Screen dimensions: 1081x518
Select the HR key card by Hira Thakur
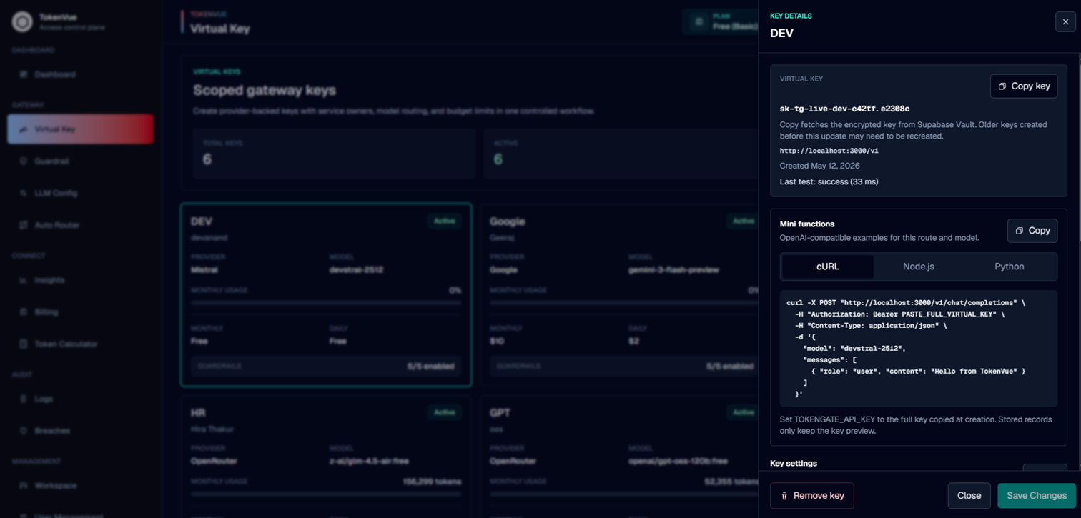pos(326,456)
